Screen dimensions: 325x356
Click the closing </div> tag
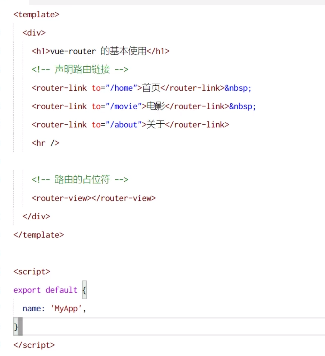pyautogui.click(x=36, y=216)
